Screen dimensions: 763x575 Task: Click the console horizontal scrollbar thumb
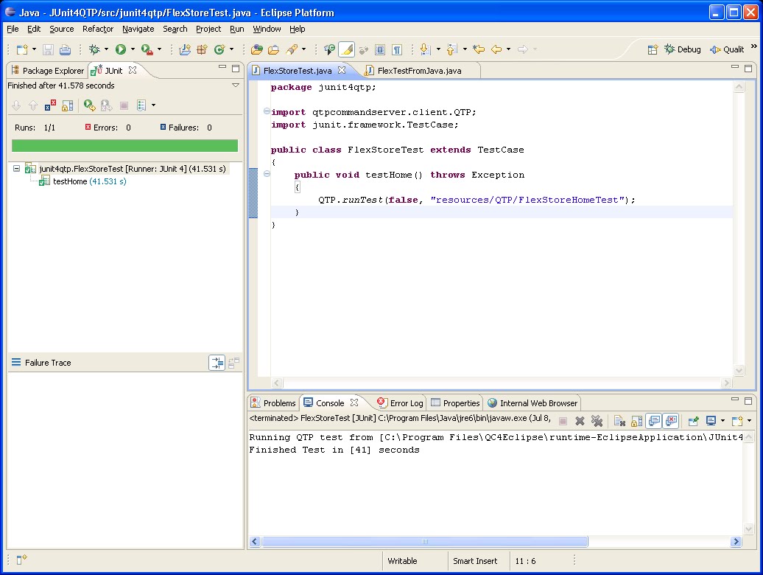pos(425,541)
